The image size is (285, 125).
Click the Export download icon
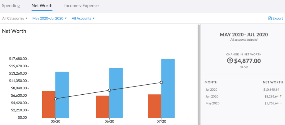[x=270, y=18]
